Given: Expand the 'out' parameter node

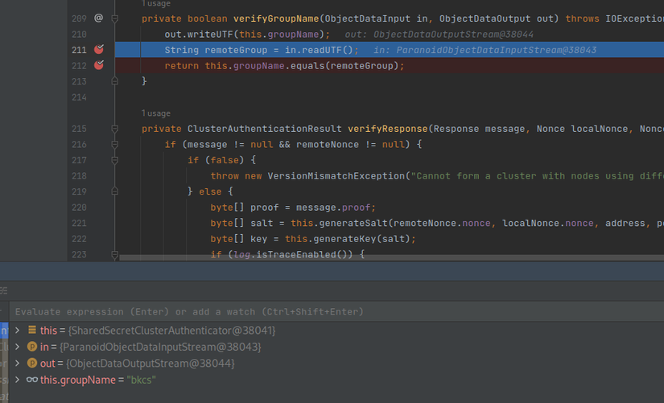Looking at the screenshot, I should pyautogui.click(x=17, y=364).
